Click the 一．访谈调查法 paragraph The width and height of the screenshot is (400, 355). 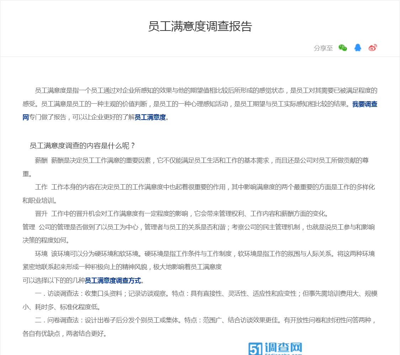point(200,300)
